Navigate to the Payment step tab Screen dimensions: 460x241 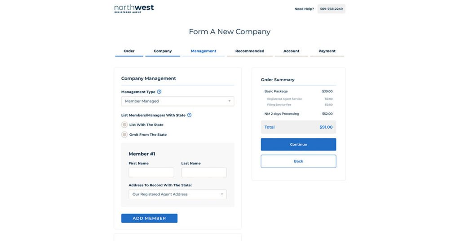coord(327,51)
